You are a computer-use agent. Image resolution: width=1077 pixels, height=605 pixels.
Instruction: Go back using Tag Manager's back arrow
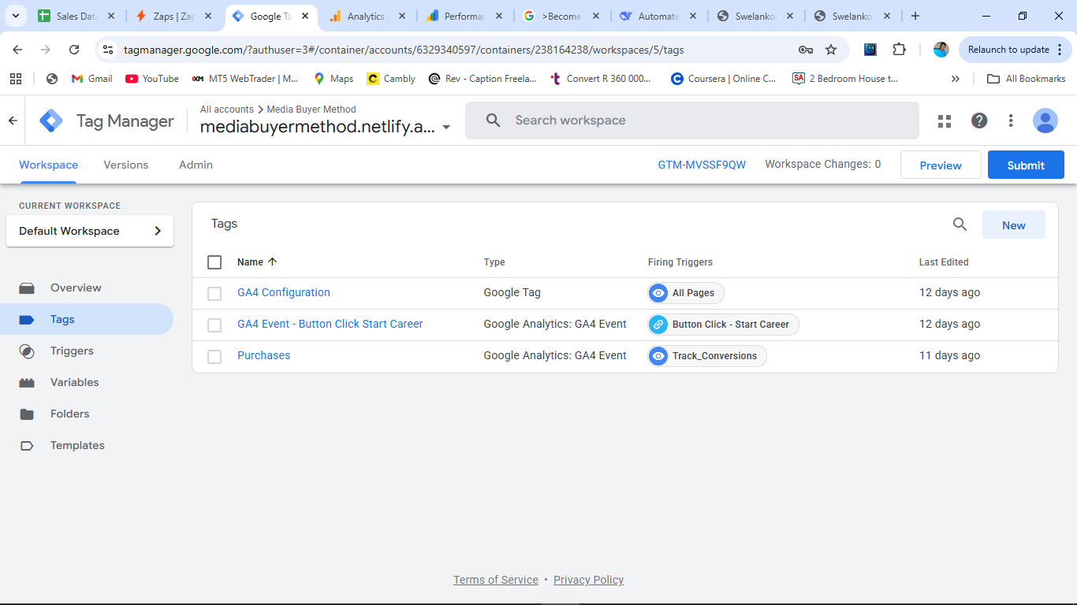[x=13, y=121]
